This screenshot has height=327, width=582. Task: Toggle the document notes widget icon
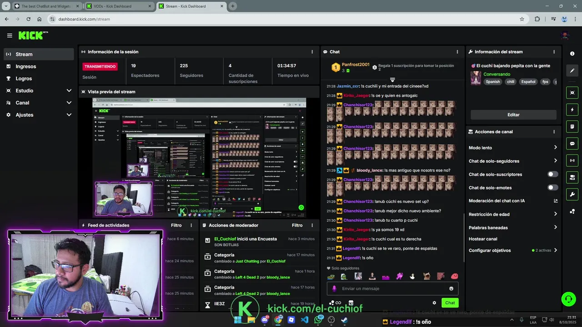click(x=572, y=126)
